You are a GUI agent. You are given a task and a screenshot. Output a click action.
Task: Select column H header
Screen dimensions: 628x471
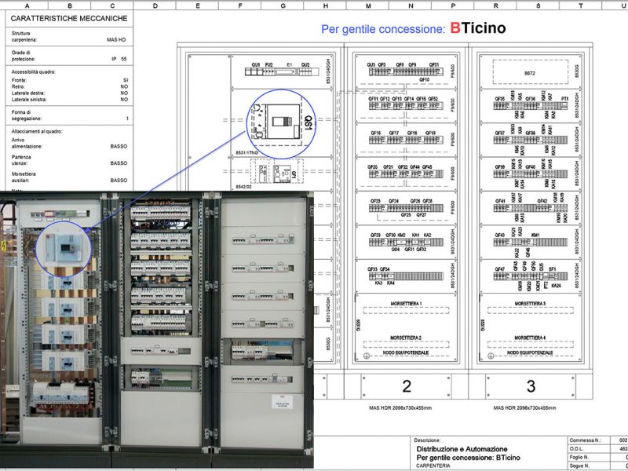click(x=325, y=6)
